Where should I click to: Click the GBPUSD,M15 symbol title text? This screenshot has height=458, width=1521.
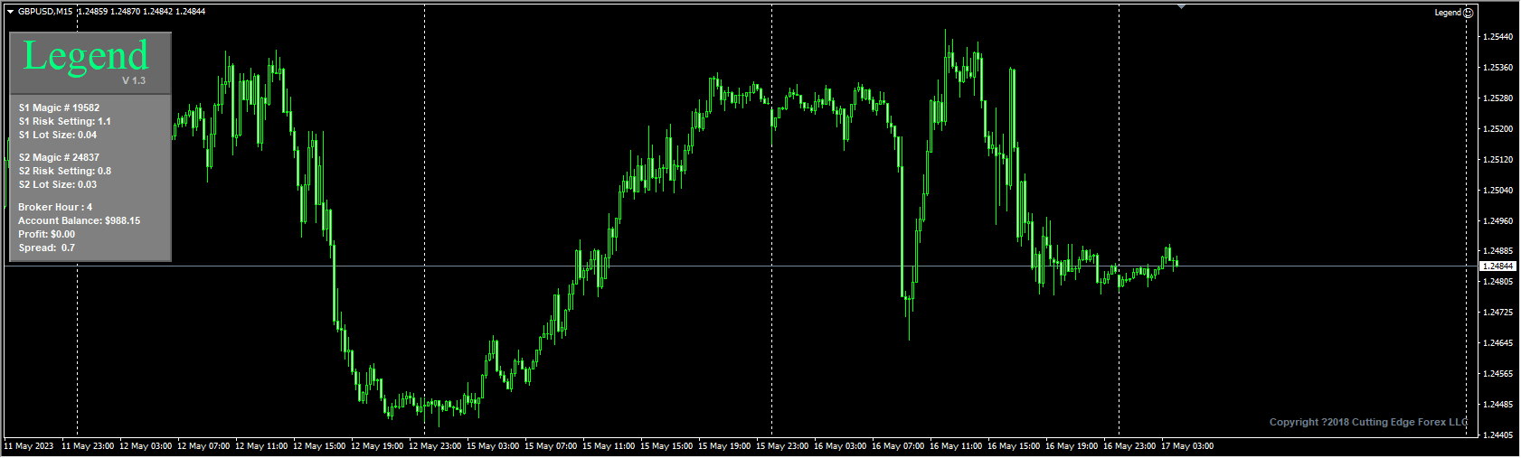point(45,12)
